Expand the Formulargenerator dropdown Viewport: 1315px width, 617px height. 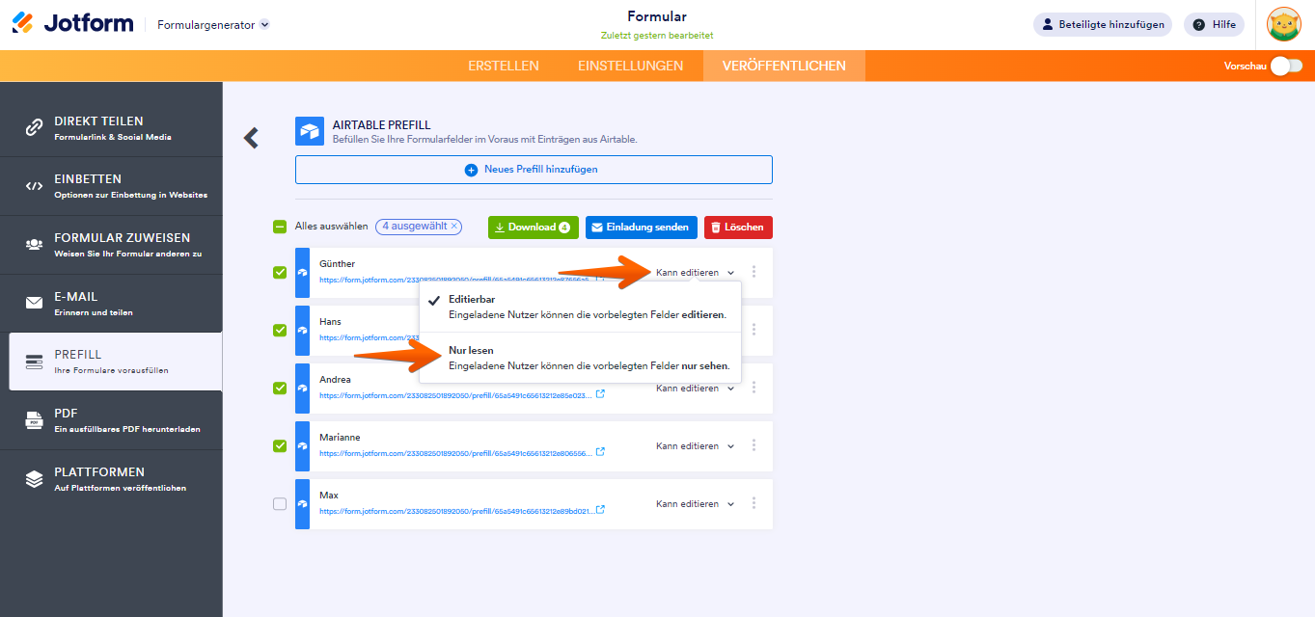click(x=264, y=25)
